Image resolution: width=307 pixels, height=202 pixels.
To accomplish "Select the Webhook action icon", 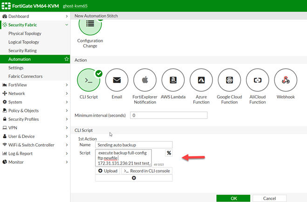I will click(286, 80).
